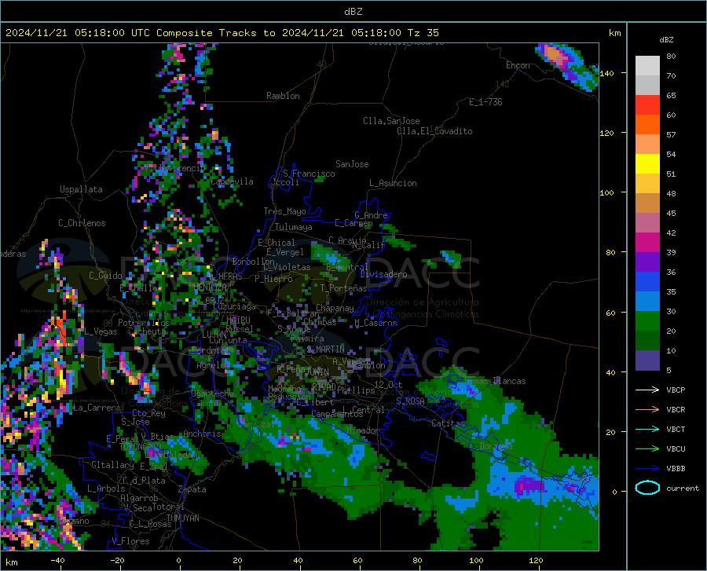Click the V_Flores map label

130,541
